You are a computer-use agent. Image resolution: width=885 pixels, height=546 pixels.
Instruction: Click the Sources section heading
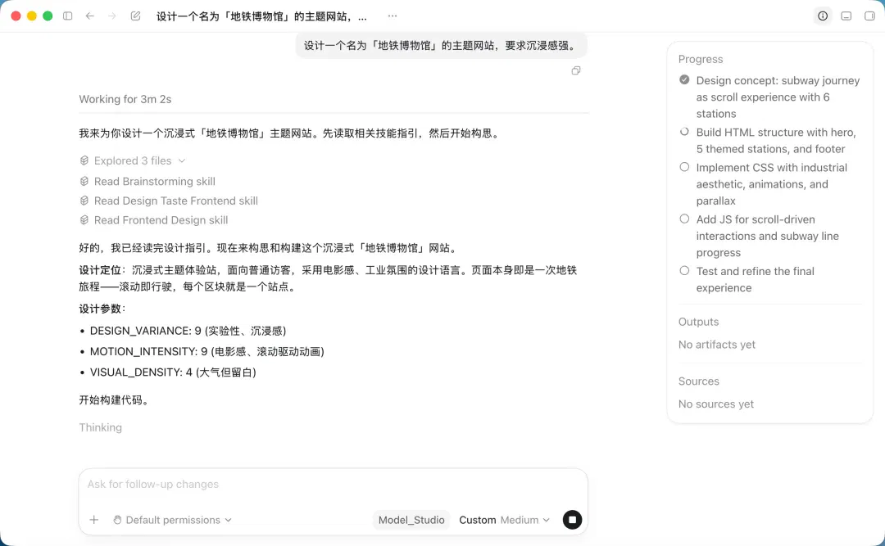[699, 381]
